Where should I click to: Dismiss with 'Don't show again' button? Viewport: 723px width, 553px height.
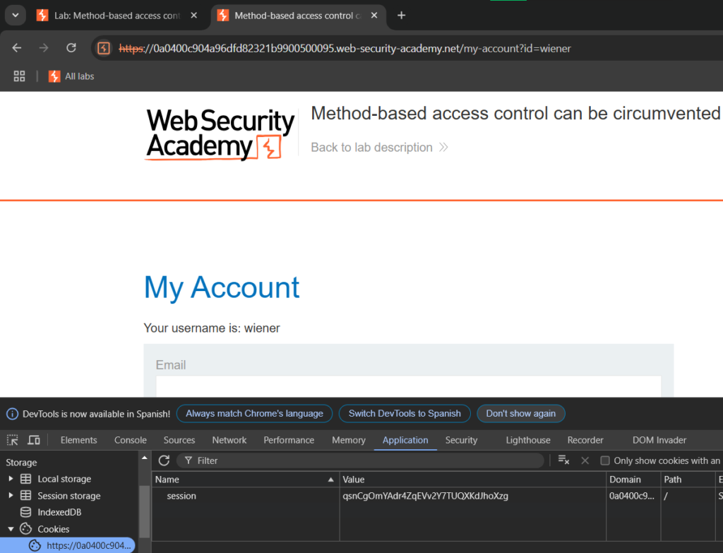pyautogui.click(x=520, y=414)
